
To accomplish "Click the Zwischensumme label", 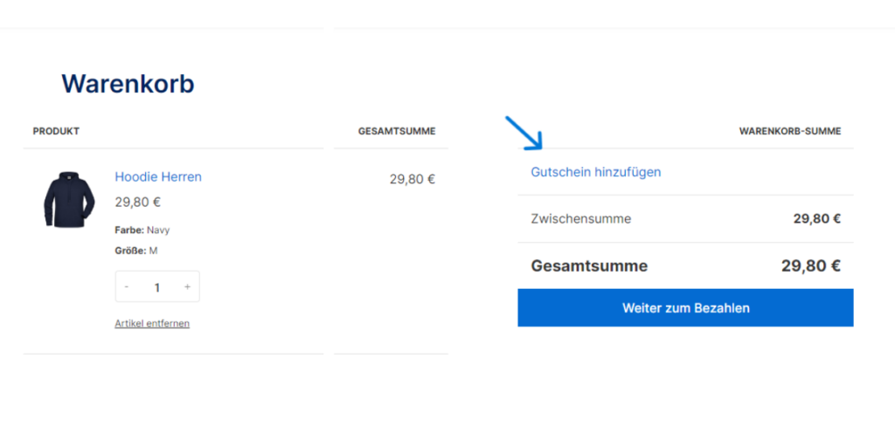I will [x=581, y=218].
